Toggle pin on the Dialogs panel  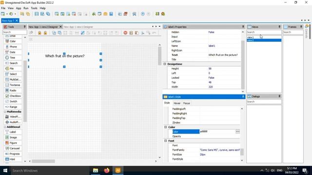279,96
